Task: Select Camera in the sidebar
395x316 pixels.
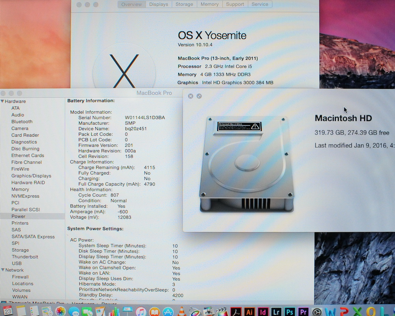Action: tap(20, 128)
